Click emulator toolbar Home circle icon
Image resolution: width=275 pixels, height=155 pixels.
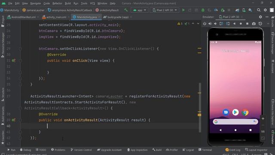(241, 24)
